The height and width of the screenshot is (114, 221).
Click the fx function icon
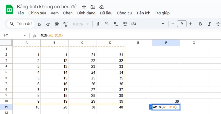pyautogui.click(x=35, y=35)
